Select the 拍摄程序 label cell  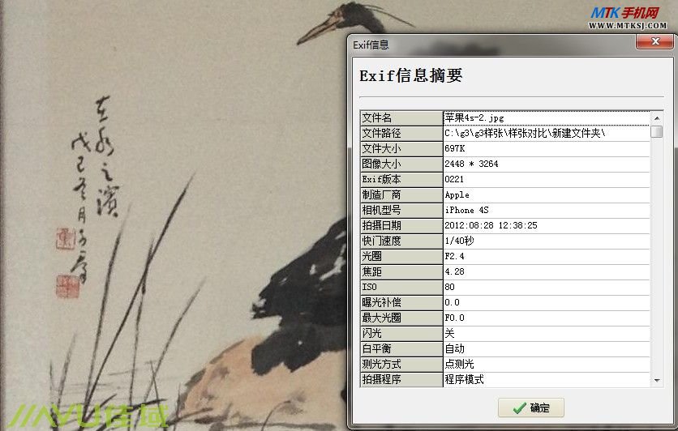[401, 379]
